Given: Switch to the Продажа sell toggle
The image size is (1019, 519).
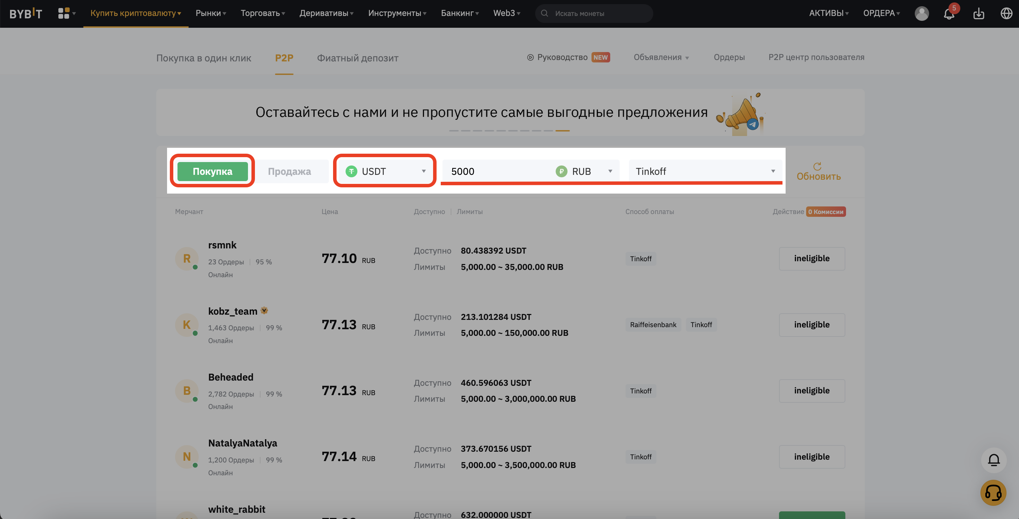Looking at the screenshot, I should [290, 171].
